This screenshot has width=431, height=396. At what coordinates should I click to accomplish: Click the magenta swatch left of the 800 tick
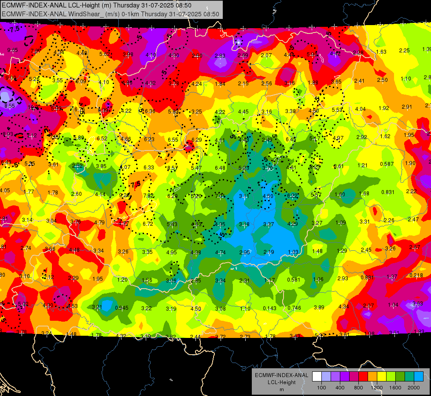coord(354,376)
